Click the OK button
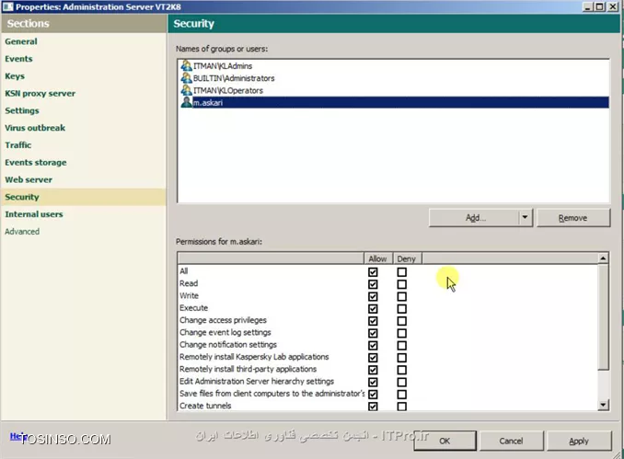 [445, 441]
